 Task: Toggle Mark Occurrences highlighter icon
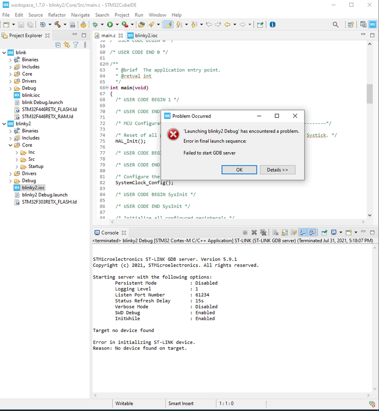168,25
